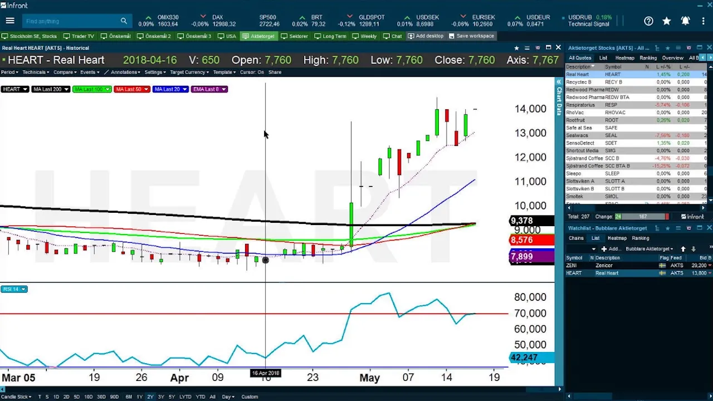The width and height of the screenshot is (713, 401).
Task: Click the Custom range button
Action: pos(250,397)
